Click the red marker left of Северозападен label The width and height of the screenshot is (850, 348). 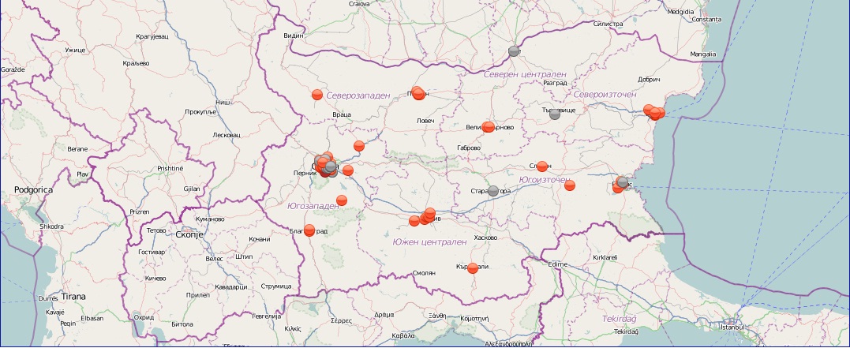[317, 95]
